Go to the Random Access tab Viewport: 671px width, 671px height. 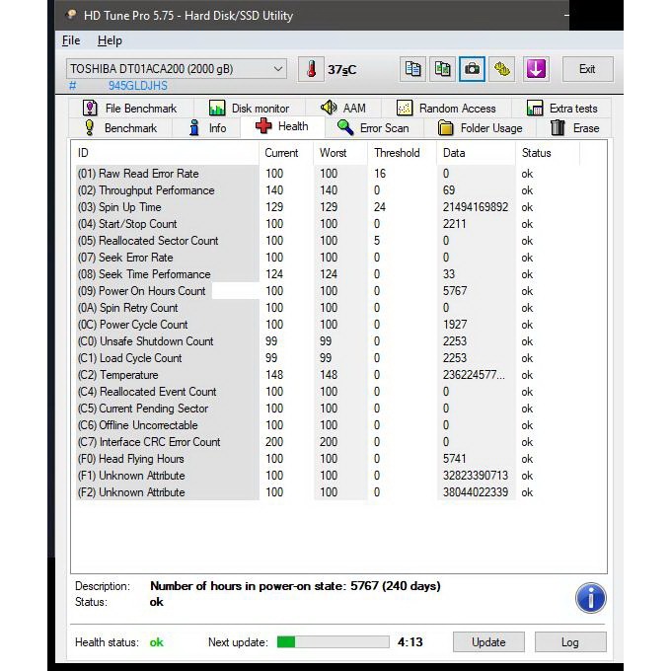[446, 109]
